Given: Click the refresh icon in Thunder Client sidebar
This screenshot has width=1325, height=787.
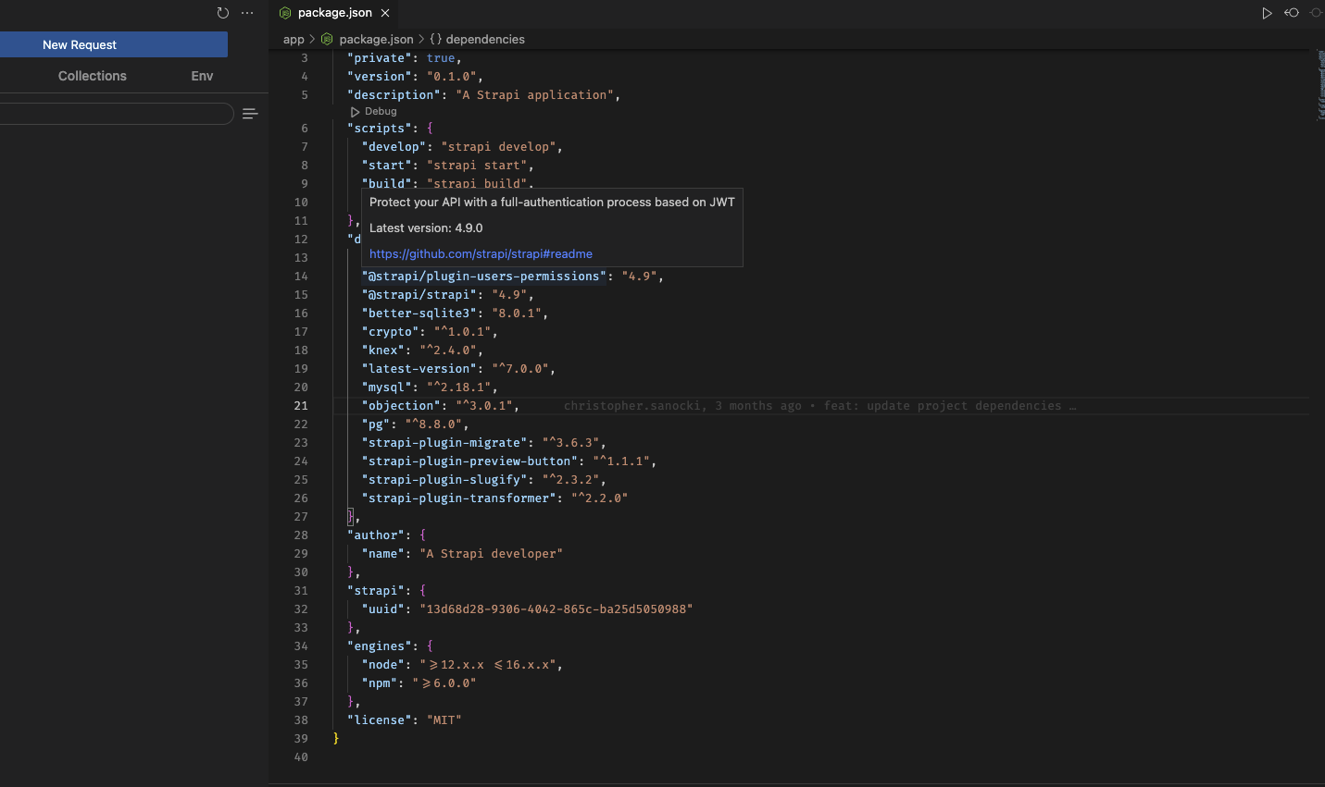Looking at the screenshot, I should (x=222, y=13).
